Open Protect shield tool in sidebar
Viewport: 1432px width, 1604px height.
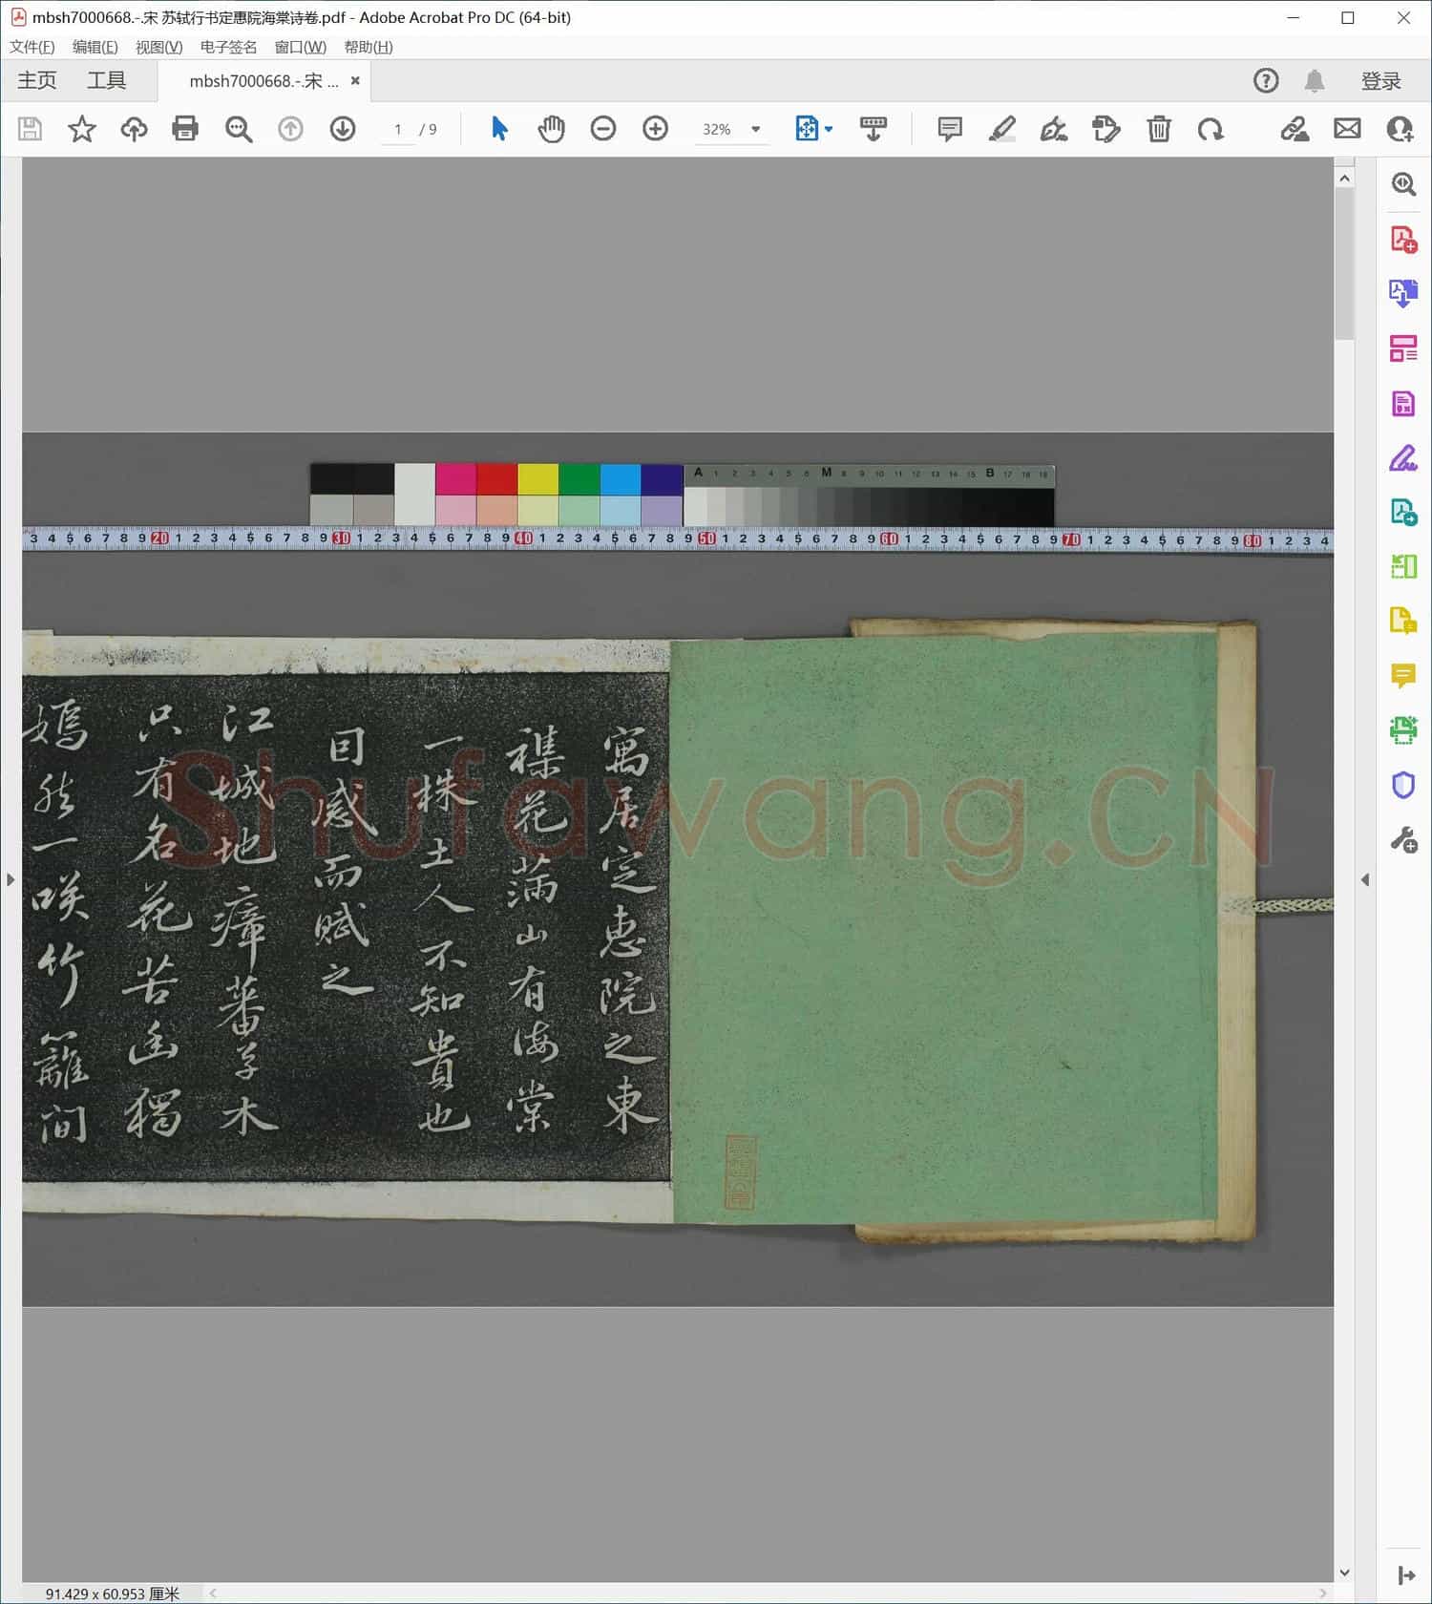pos(1403,786)
